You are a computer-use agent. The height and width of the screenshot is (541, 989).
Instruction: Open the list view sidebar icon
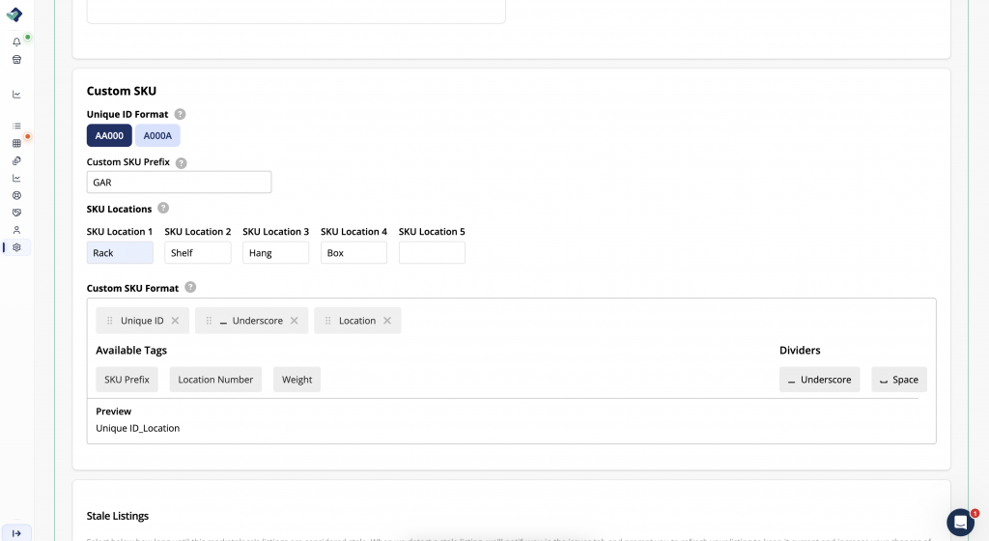pyautogui.click(x=16, y=126)
